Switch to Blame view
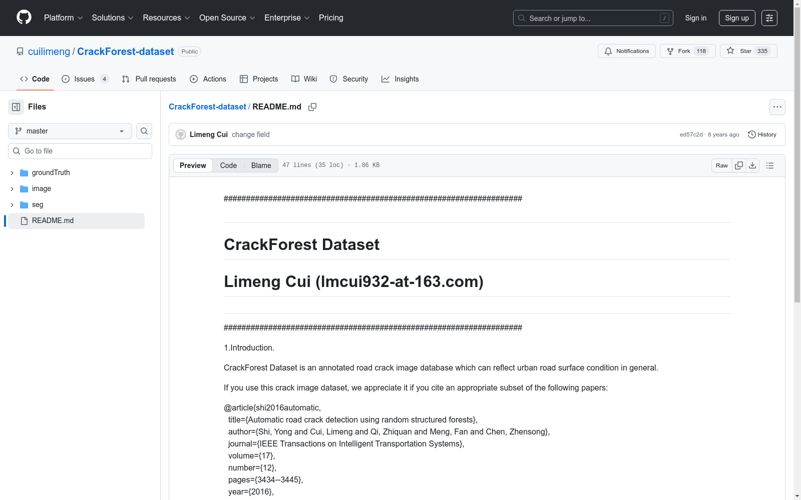Viewport: 801px width, 500px height. tap(261, 165)
